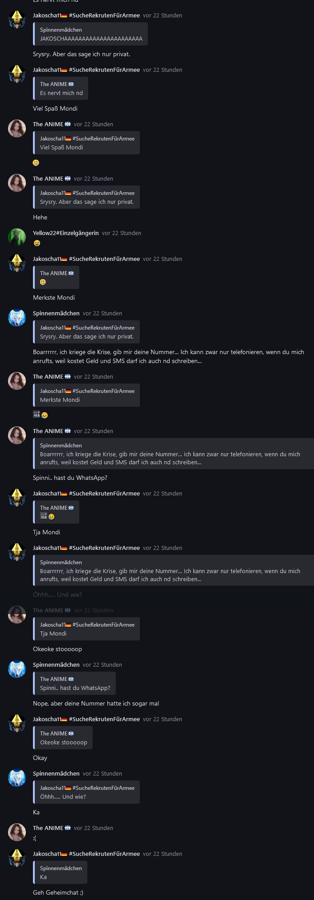
Task: Click Yellow22#Einzelgängerin's green avatar
Action: [17, 237]
